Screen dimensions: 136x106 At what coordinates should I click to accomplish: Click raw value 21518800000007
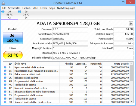(120, 74)
